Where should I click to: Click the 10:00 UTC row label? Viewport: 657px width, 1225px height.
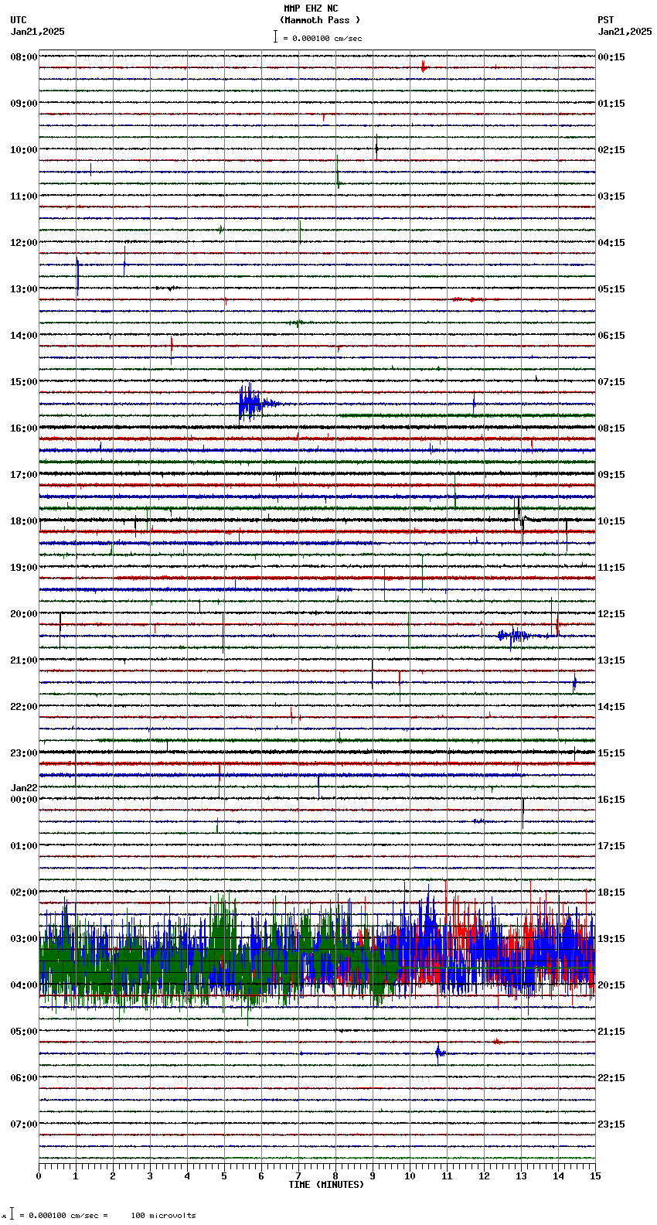pyautogui.click(x=24, y=150)
